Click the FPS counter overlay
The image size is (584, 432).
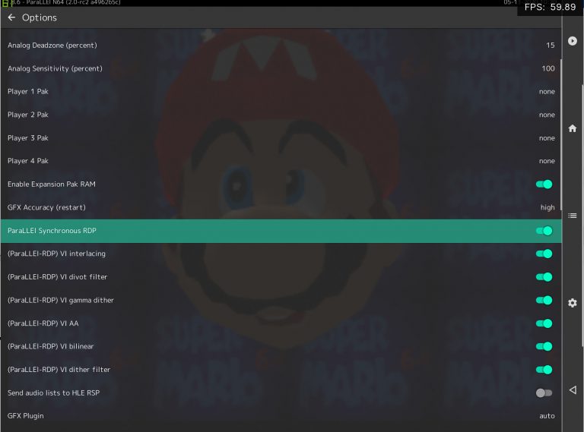point(550,7)
